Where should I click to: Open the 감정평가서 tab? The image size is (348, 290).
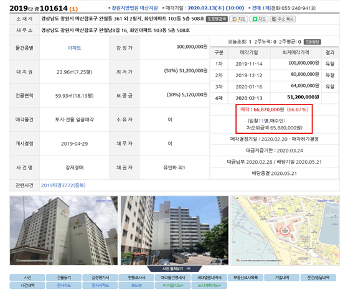(100, 278)
